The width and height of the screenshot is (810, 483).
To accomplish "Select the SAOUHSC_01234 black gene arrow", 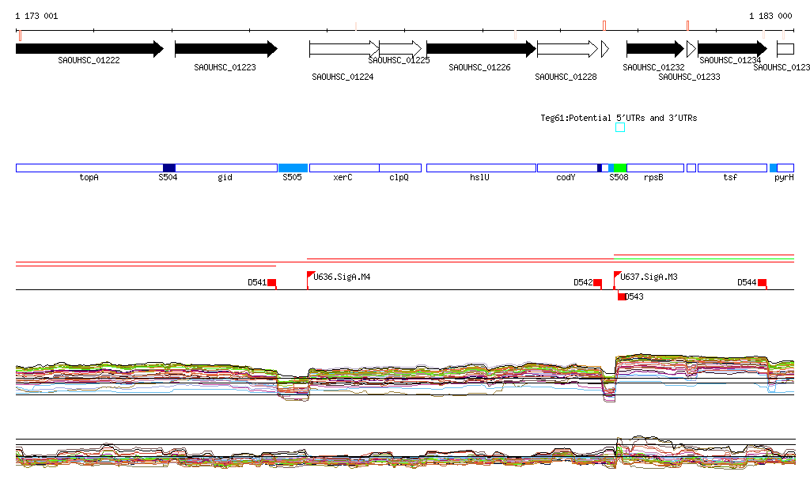I will tap(732, 49).
